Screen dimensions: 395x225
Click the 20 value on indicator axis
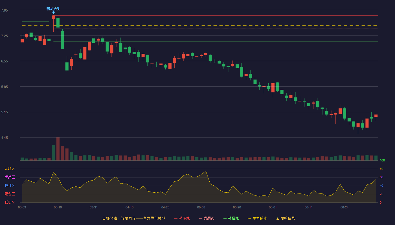tap(381, 194)
